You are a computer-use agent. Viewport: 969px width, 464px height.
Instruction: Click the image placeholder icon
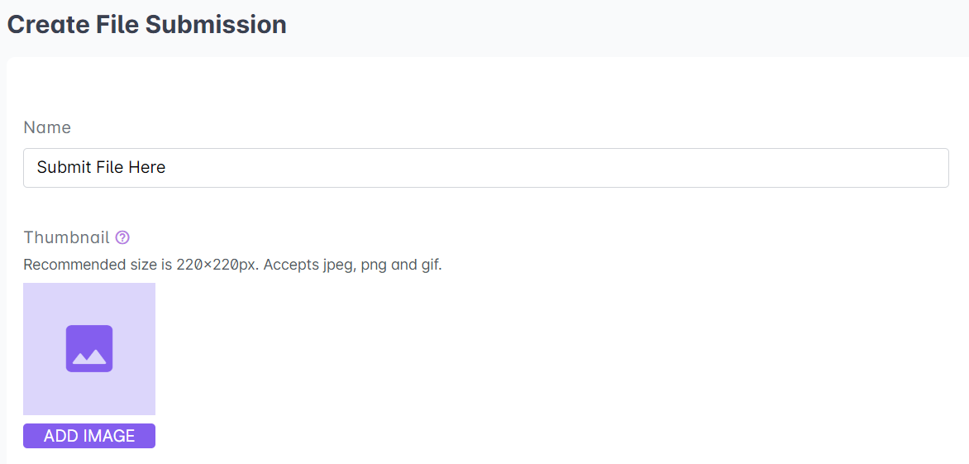click(x=89, y=348)
